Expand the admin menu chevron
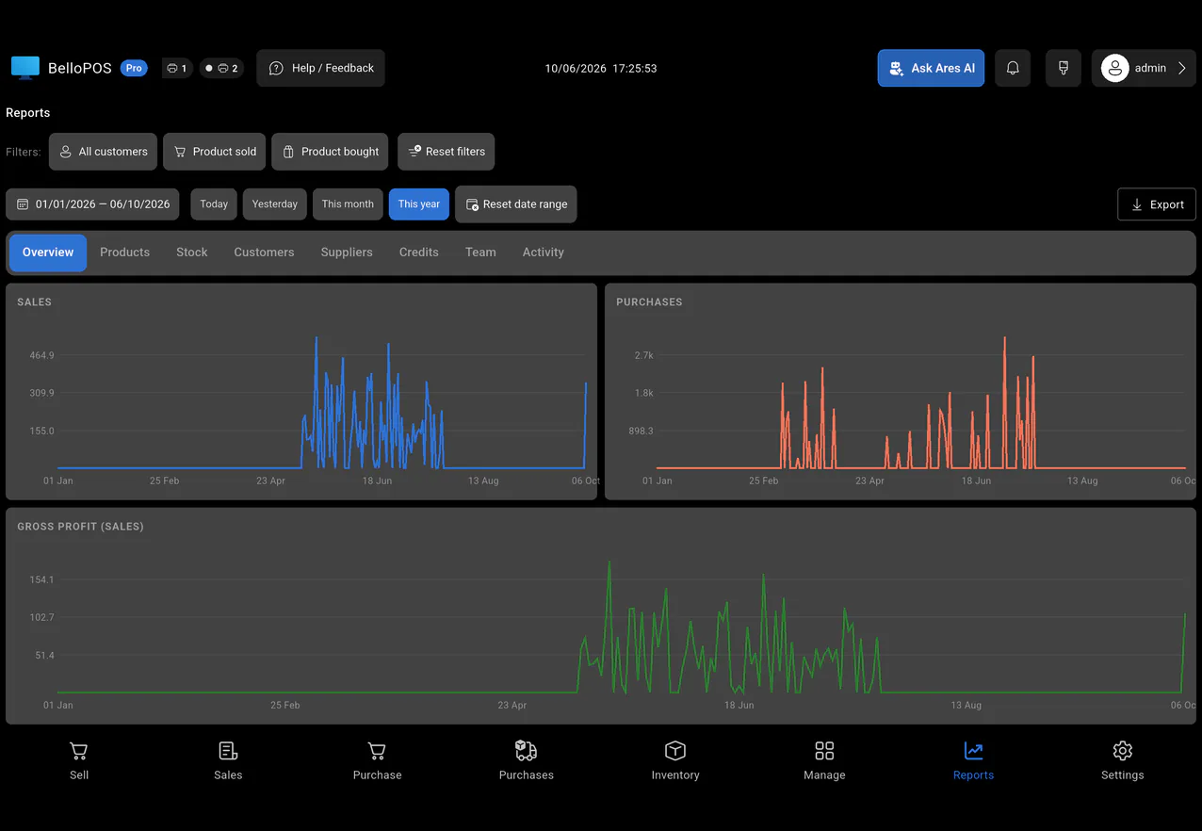Image resolution: width=1202 pixels, height=831 pixels. click(1182, 68)
